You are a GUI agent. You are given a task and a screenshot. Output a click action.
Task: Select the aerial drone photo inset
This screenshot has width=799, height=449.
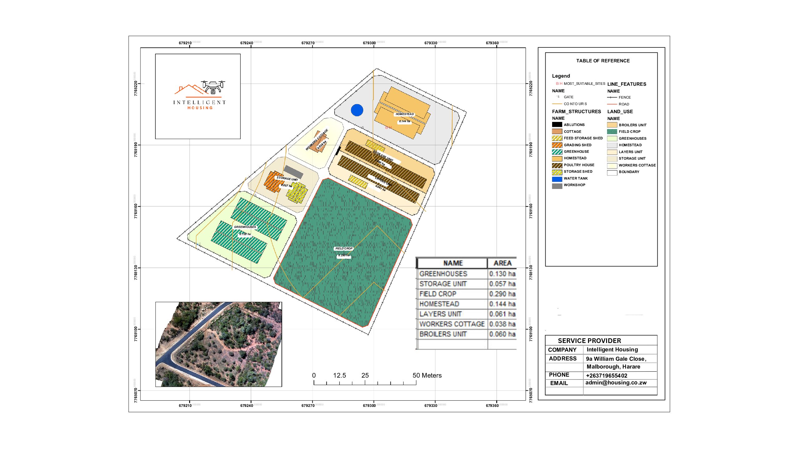pos(219,344)
